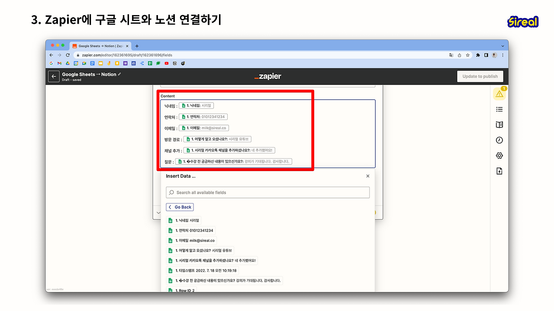Open the Gmail bookmark

(59, 63)
